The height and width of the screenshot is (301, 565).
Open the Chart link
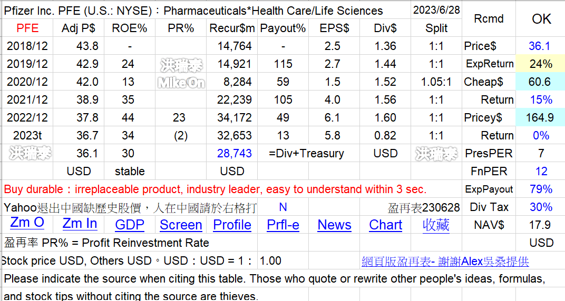coord(385,225)
